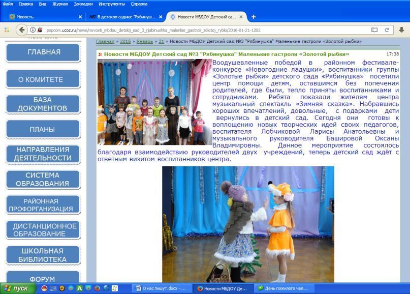Open 'ФОРУМ' sidebar button
This screenshot has width=410, height=294.
pos(43,277)
